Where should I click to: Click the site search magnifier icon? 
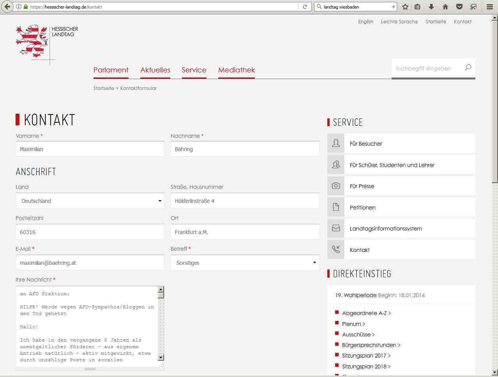[x=468, y=68]
